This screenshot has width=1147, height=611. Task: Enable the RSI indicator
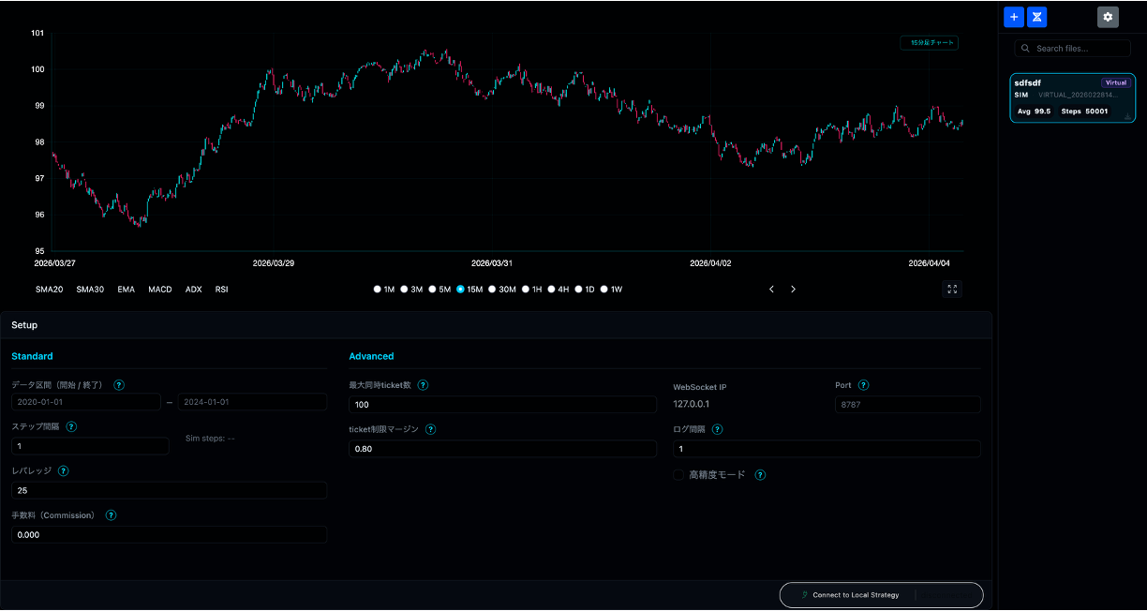222,290
